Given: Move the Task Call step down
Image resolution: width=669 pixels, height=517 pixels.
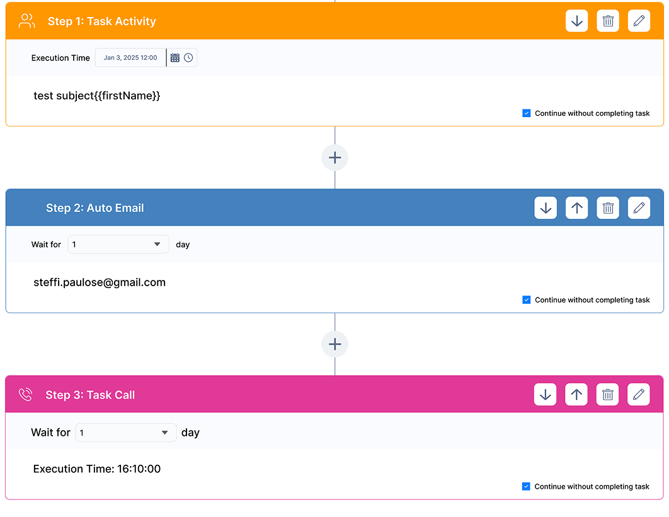Looking at the screenshot, I should click(545, 394).
